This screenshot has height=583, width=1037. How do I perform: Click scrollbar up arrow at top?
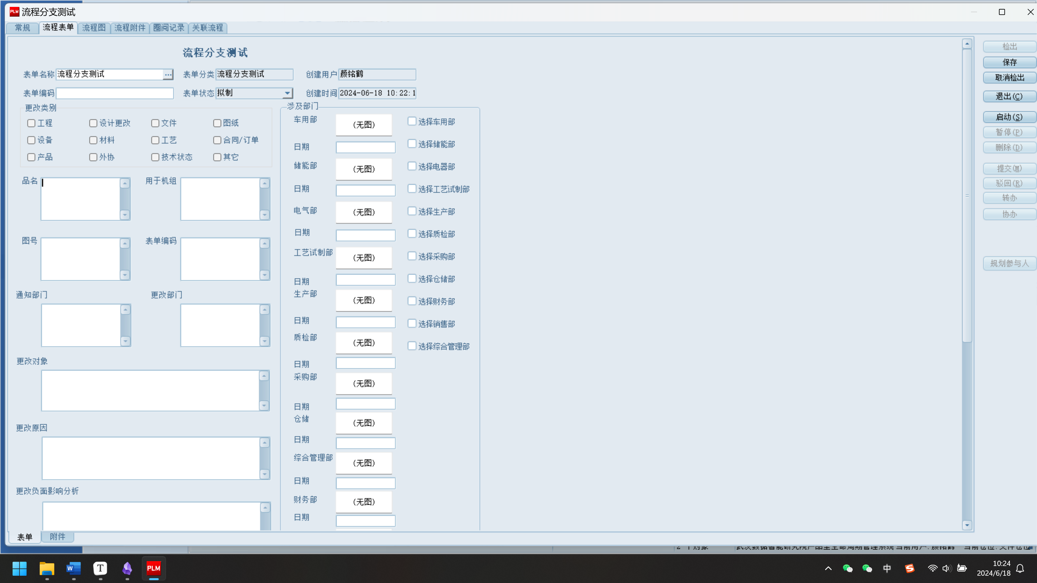point(967,44)
